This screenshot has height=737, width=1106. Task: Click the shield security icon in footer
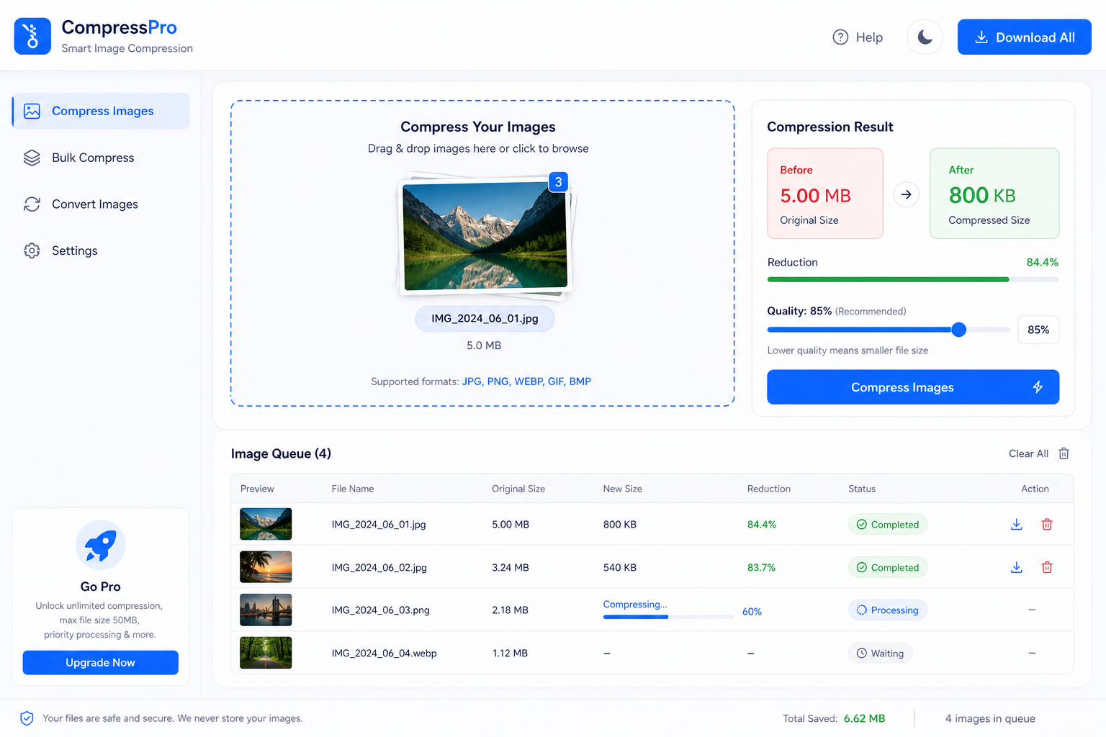click(27, 718)
